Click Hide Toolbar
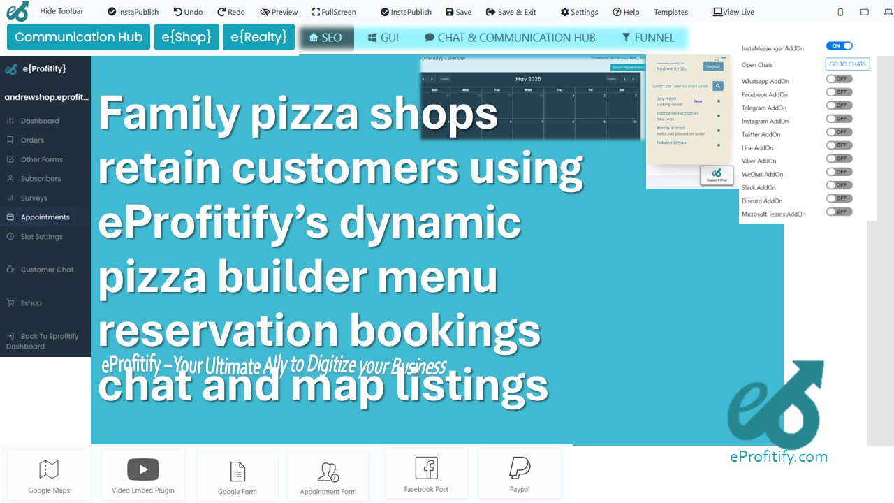This screenshot has width=894, height=503. pyautogui.click(x=61, y=11)
